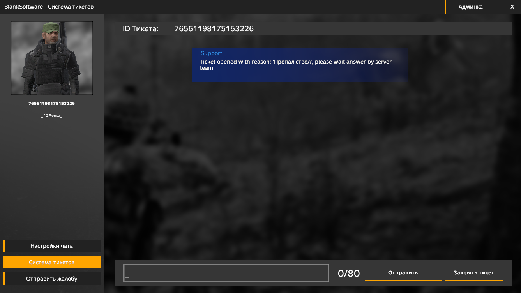Viewport: 521px width, 293px height.
Task: Click the orange divider left of Админка
Action: (x=445, y=7)
